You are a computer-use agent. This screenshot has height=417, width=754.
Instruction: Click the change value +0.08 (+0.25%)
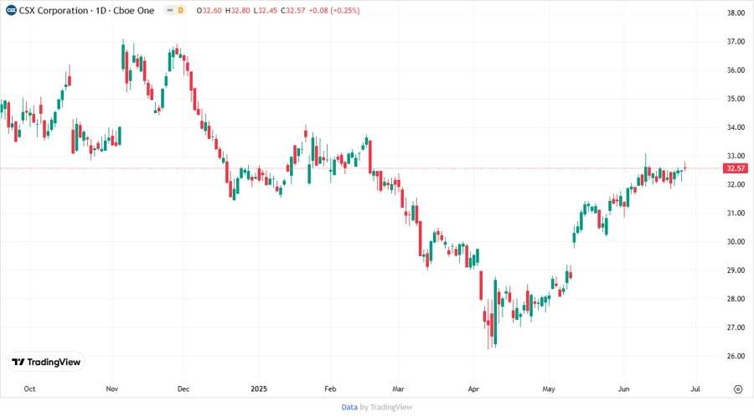[333, 11]
